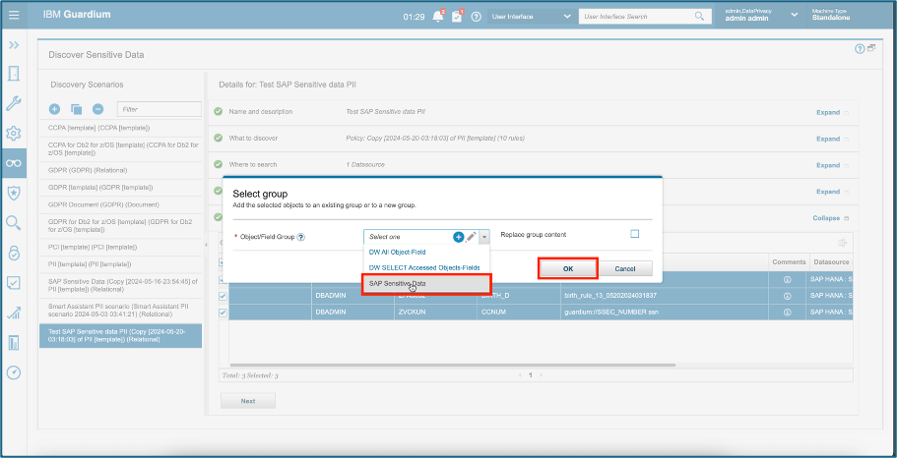Click the ZVCKUN table cell
The height and width of the screenshot is (458, 898).
point(435,313)
